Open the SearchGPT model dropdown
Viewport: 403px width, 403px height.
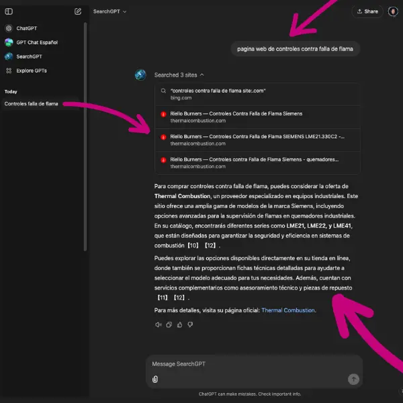click(x=109, y=11)
